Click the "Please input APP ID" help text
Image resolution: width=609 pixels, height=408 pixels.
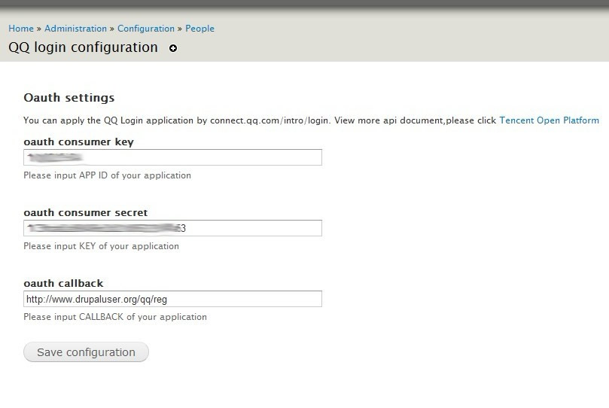[x=107, y=175]
